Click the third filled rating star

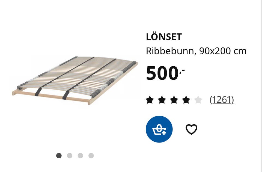[x=174, y=100]
